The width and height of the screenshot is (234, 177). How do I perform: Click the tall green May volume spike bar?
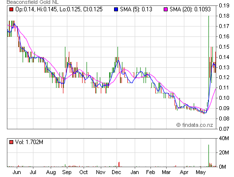point(208,156)
